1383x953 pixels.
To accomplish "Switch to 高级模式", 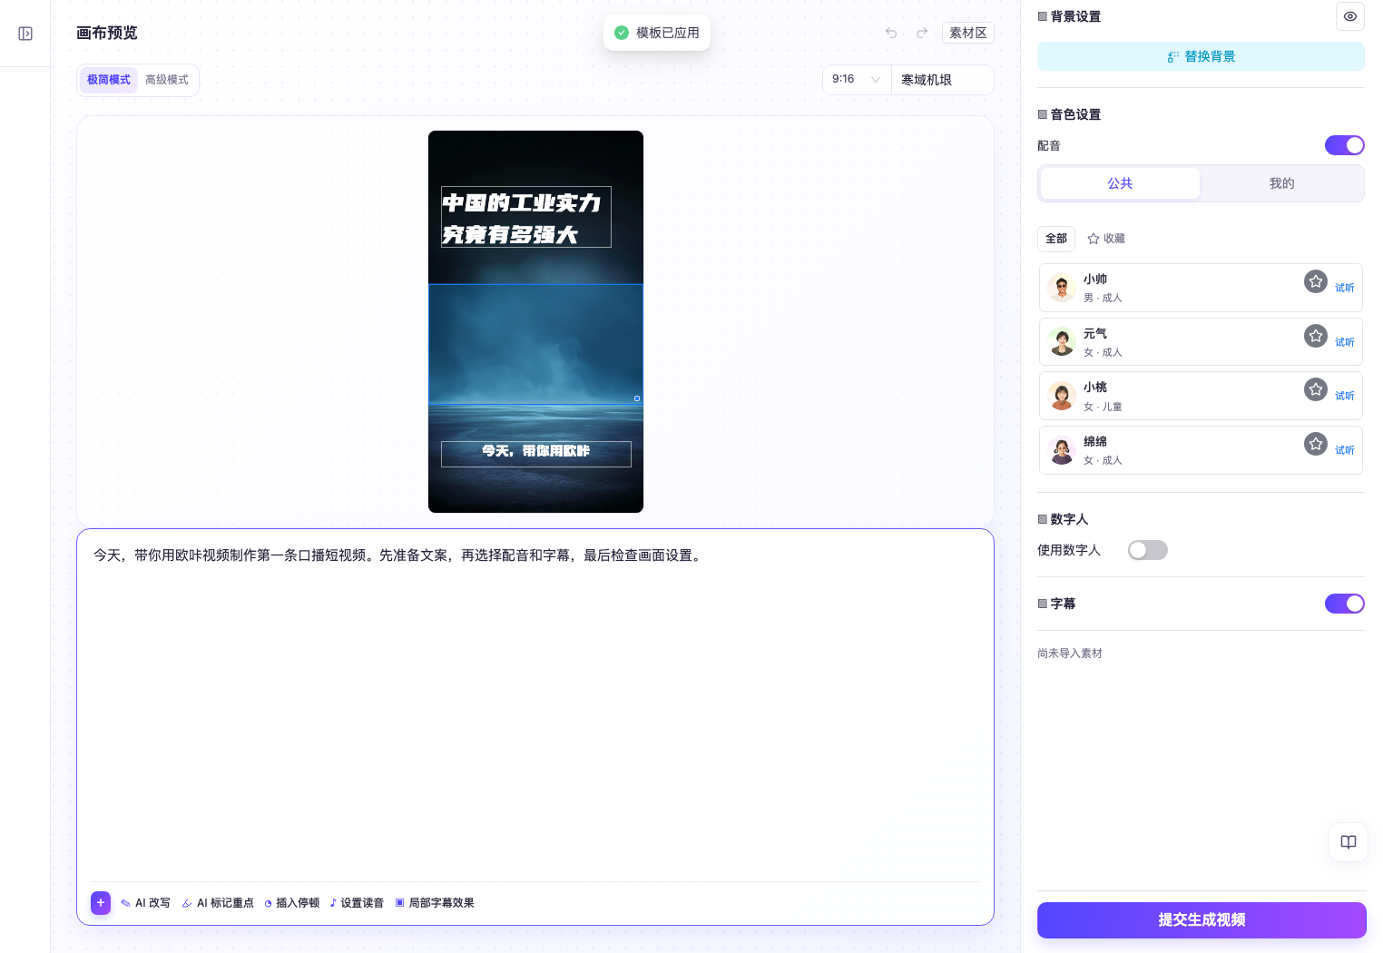I will click(167, 80).
